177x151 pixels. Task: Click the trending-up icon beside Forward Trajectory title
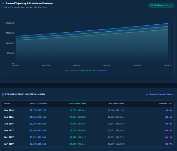click(x=3, y=4)
